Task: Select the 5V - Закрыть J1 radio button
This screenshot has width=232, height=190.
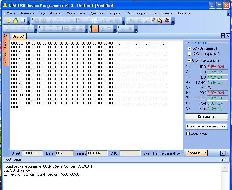Action: pyautogui.click(x=189, y=48)
